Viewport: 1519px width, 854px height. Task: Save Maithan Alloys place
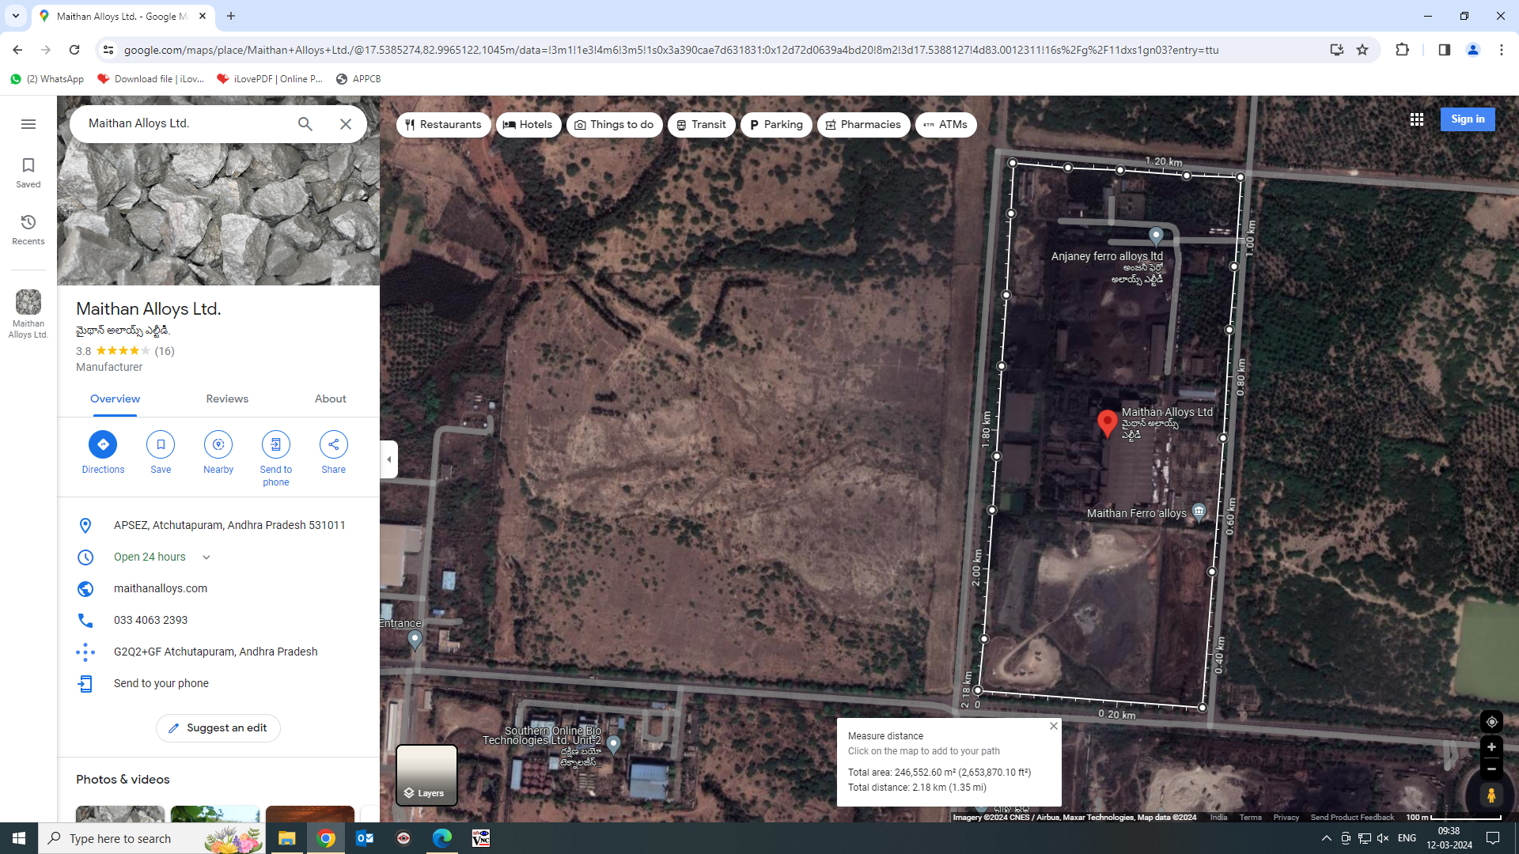click(x=161, y=452)
